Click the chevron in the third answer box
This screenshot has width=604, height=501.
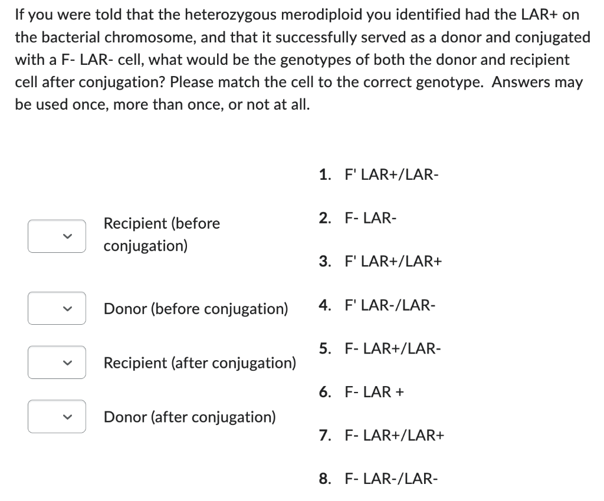pos(67,362)
